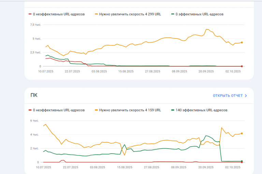This screenshot has height=174, width=262.
Task: Click 10.07.2025 date on upper chart axis
Action: point(45,71)
